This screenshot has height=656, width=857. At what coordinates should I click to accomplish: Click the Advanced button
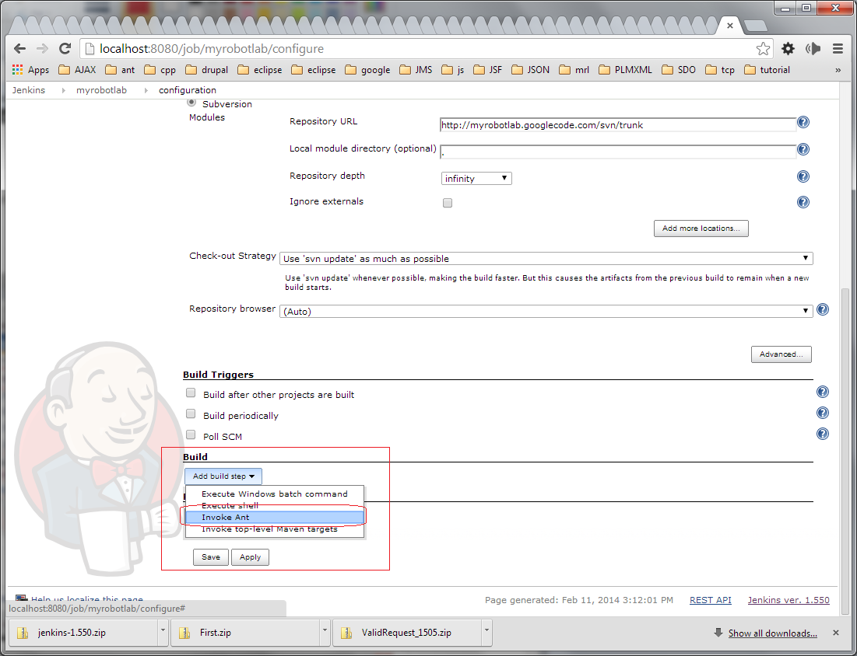point(781,354)
